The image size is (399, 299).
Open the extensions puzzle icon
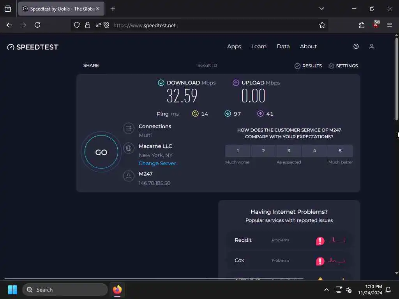pos(362,25)
